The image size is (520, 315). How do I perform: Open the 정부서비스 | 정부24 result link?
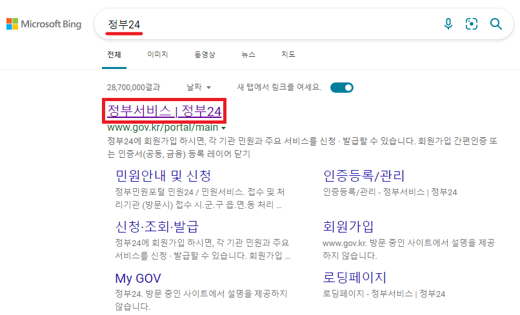point(164,111)
